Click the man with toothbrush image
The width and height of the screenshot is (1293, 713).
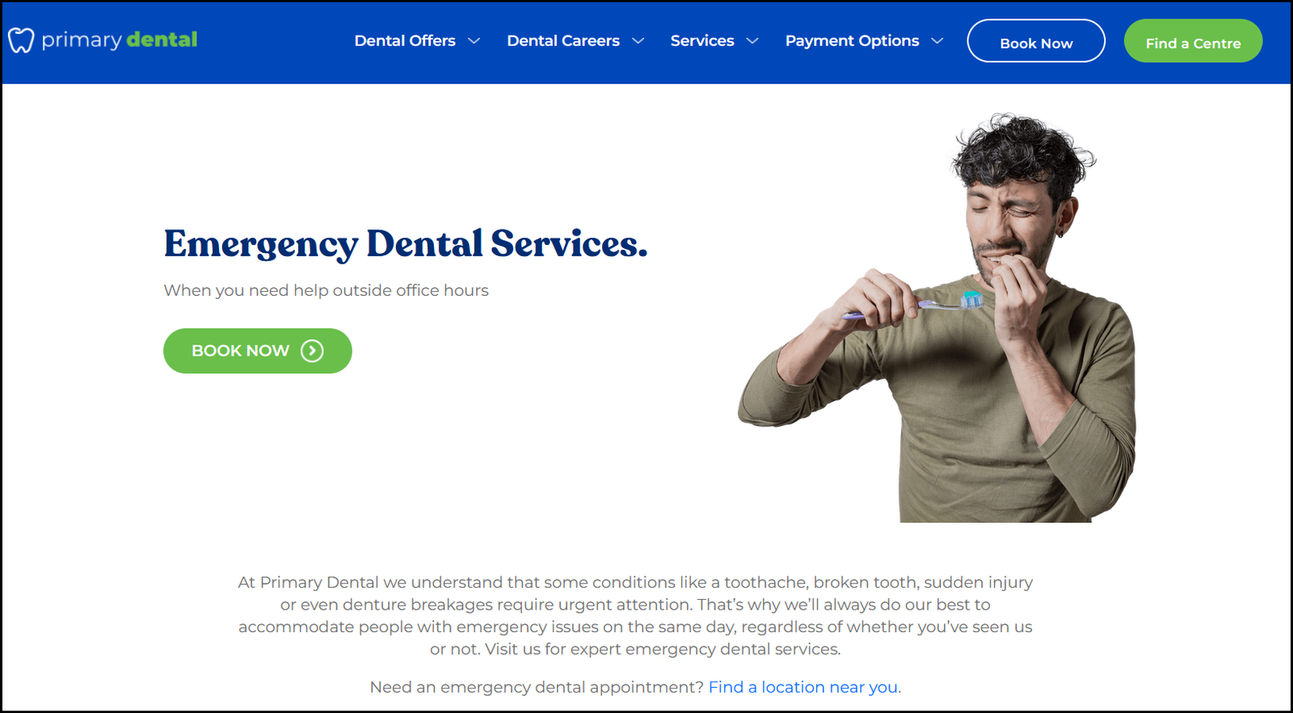pos(937,318)
